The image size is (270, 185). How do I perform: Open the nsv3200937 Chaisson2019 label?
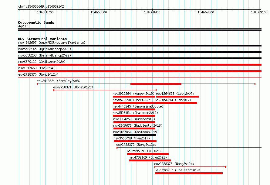point(177,170)
